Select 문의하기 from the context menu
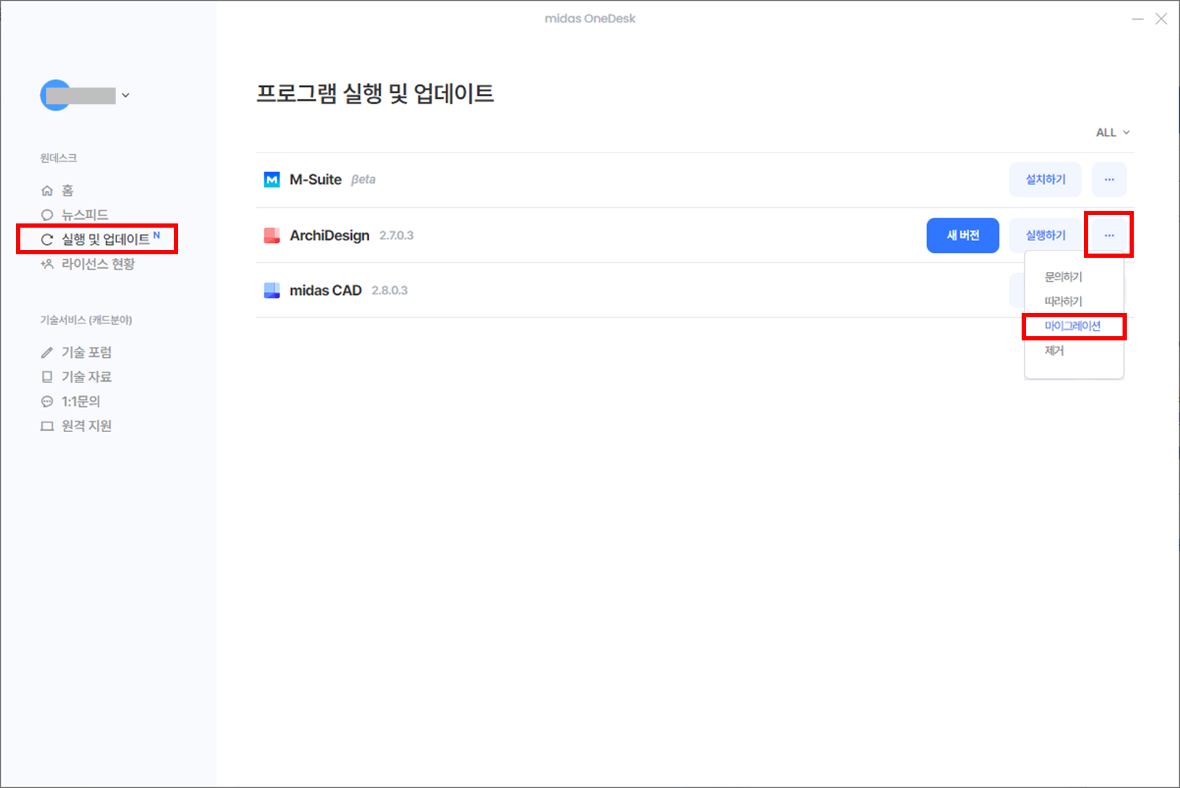 [x=1063, y=277]
